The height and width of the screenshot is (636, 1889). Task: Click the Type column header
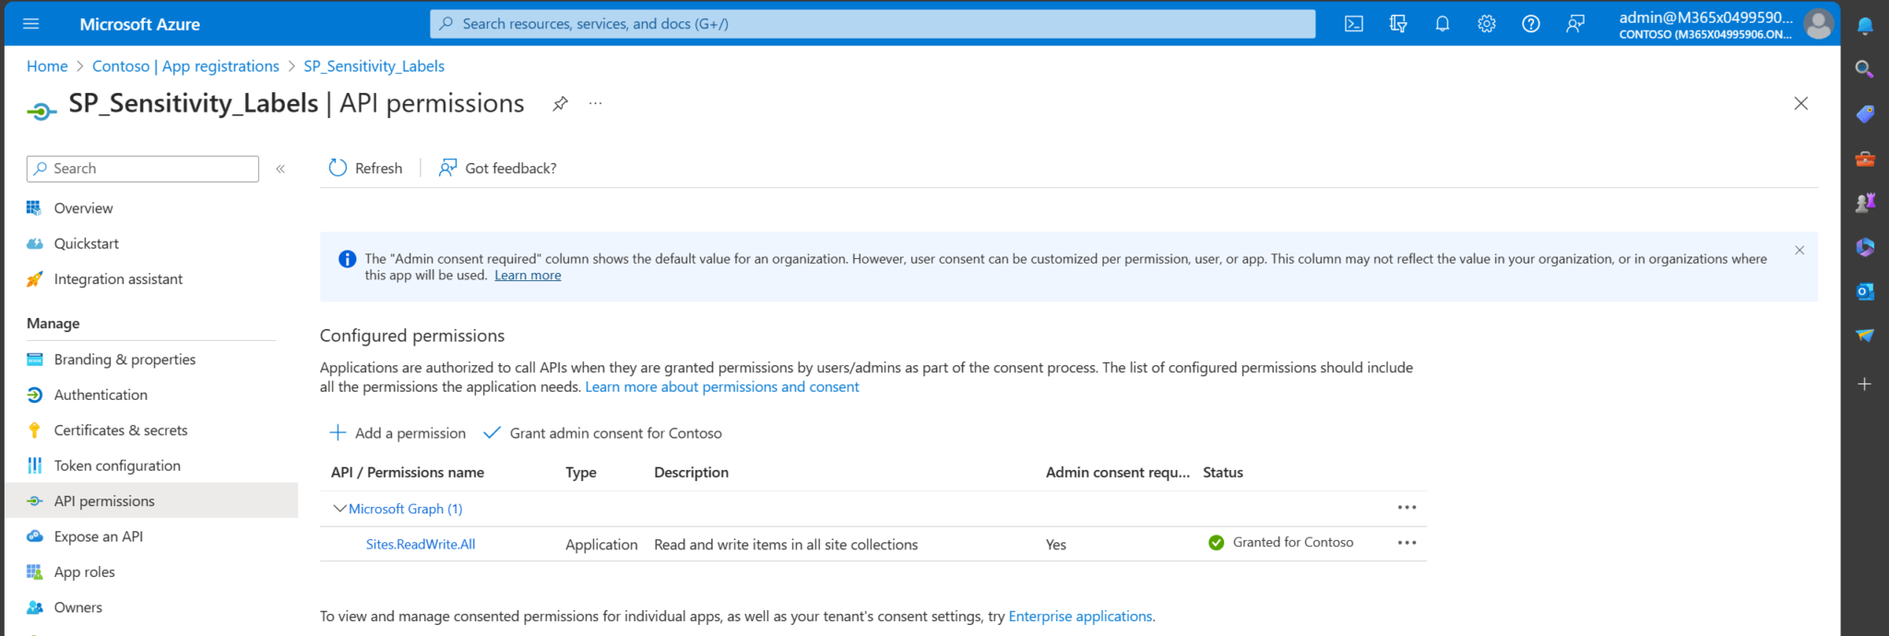(x=581, y=473)
